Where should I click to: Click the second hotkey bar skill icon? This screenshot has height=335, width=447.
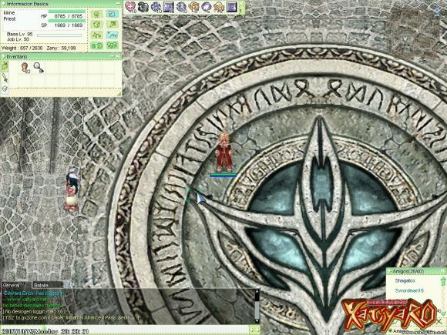(x=143, y=6)
